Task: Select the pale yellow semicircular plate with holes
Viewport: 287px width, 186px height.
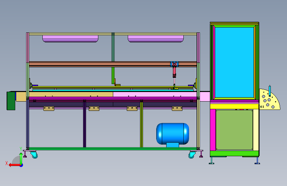Action: tap(269, 99)
